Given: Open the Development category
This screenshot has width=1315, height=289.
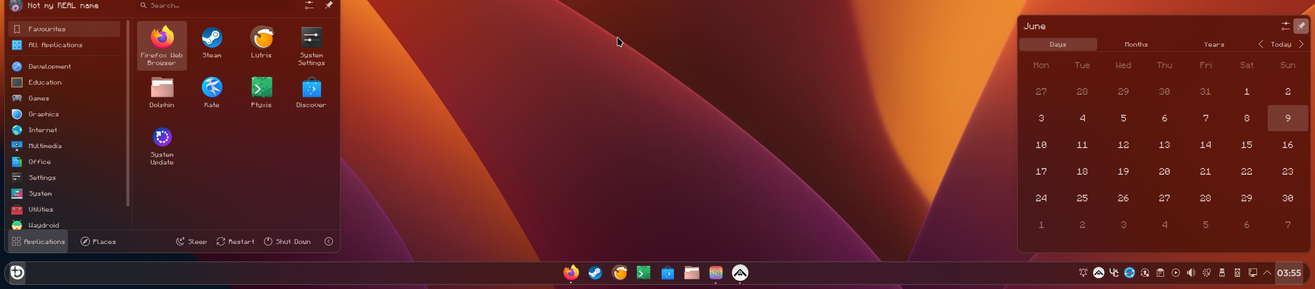Looking at the screenshot, I should click(x=64, y=67).
